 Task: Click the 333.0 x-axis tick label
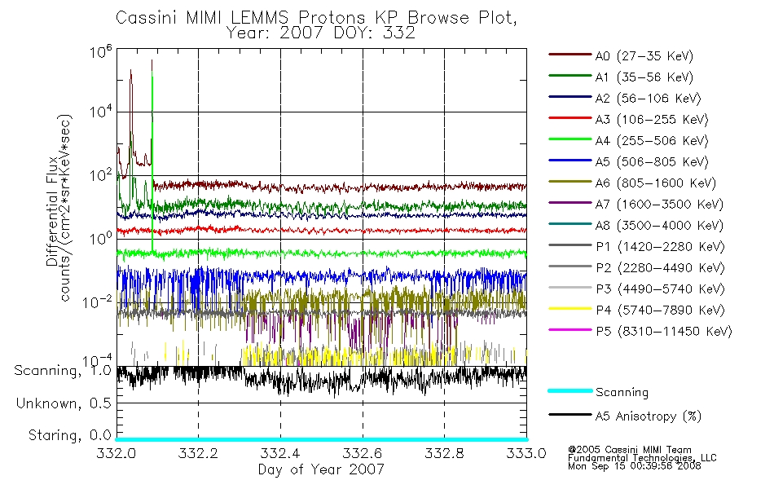526,453
